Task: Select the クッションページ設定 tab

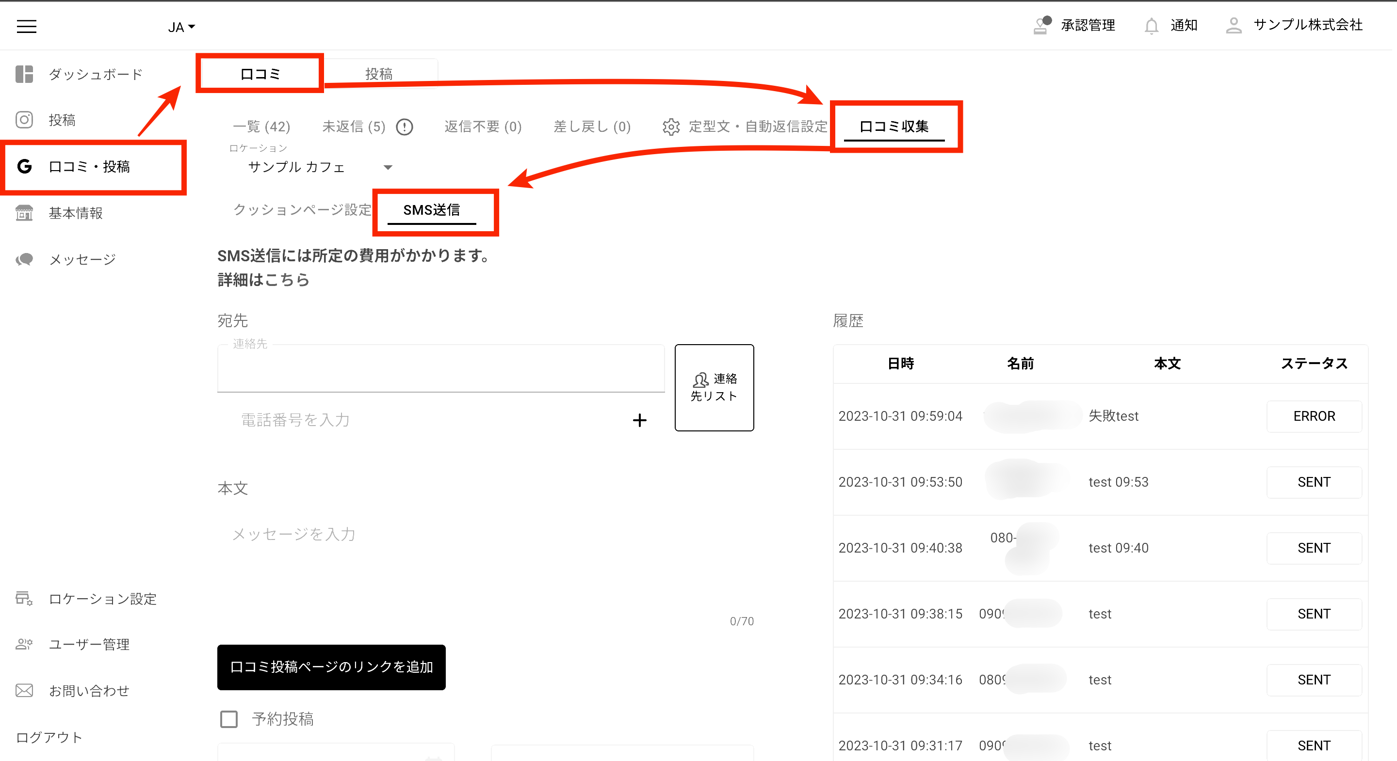Action: pos(302,210)
